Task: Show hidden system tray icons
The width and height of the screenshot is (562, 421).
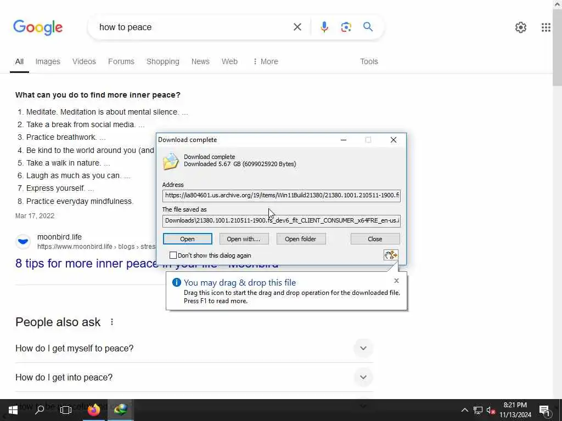Action: coord(464,410)
